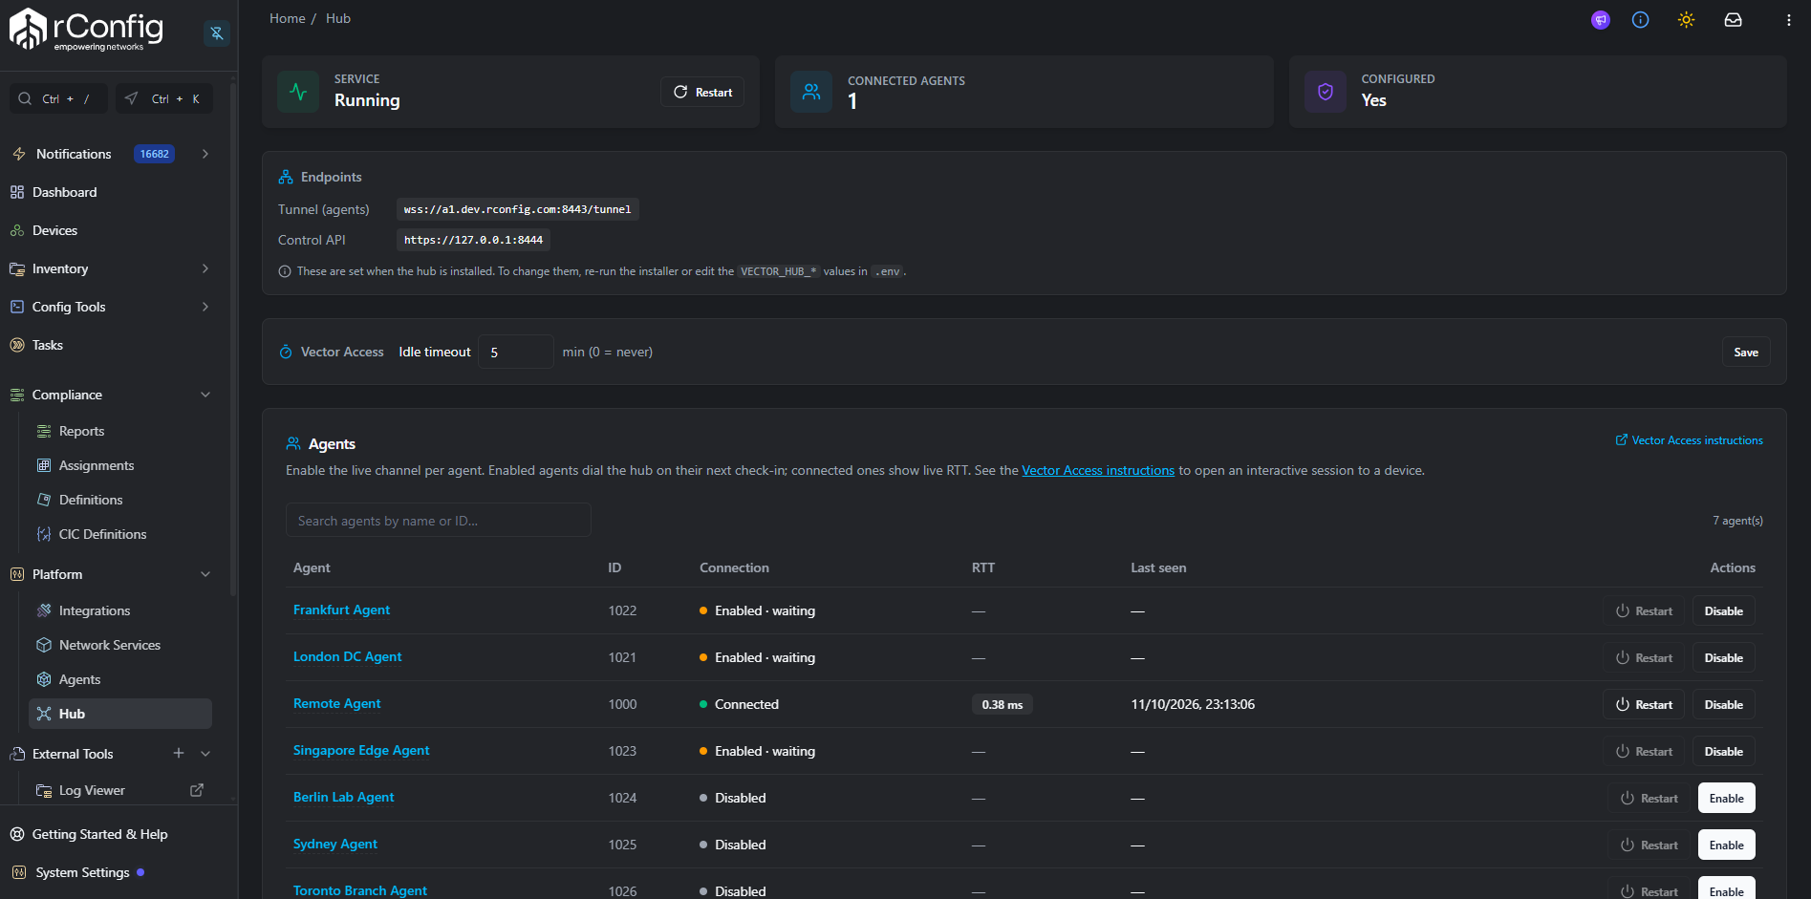Screen dimensions: 1811x899
Task: Open the Remote Agent link
Action: (336, 703)
